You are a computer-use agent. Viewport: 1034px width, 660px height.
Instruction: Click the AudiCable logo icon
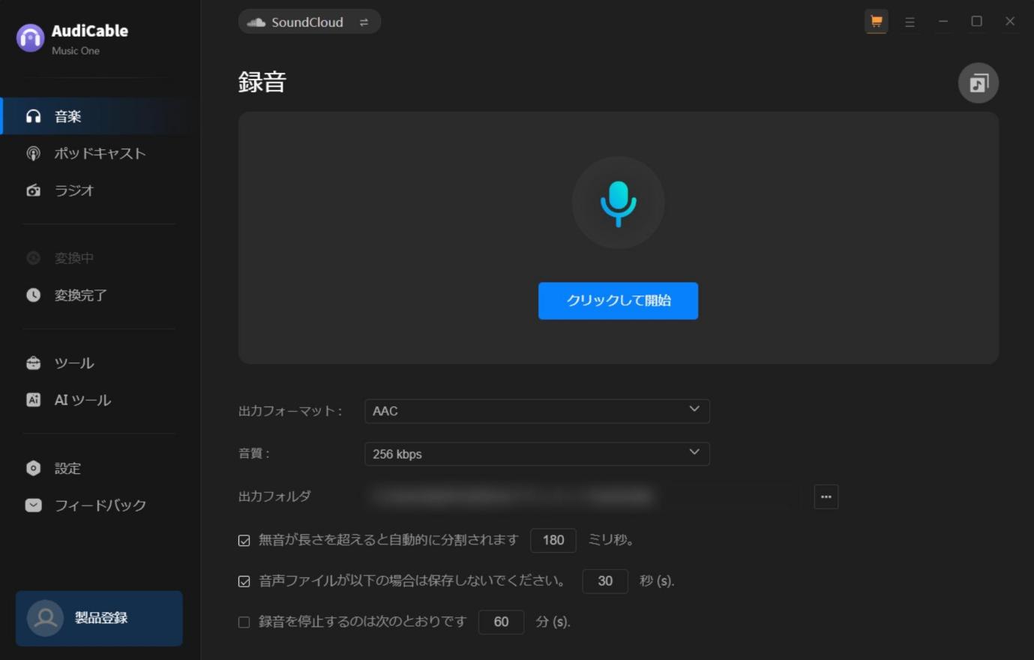point(30,38)
